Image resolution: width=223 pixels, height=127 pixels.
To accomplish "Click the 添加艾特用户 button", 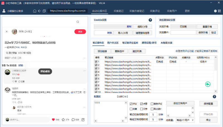I will point(180,103).
